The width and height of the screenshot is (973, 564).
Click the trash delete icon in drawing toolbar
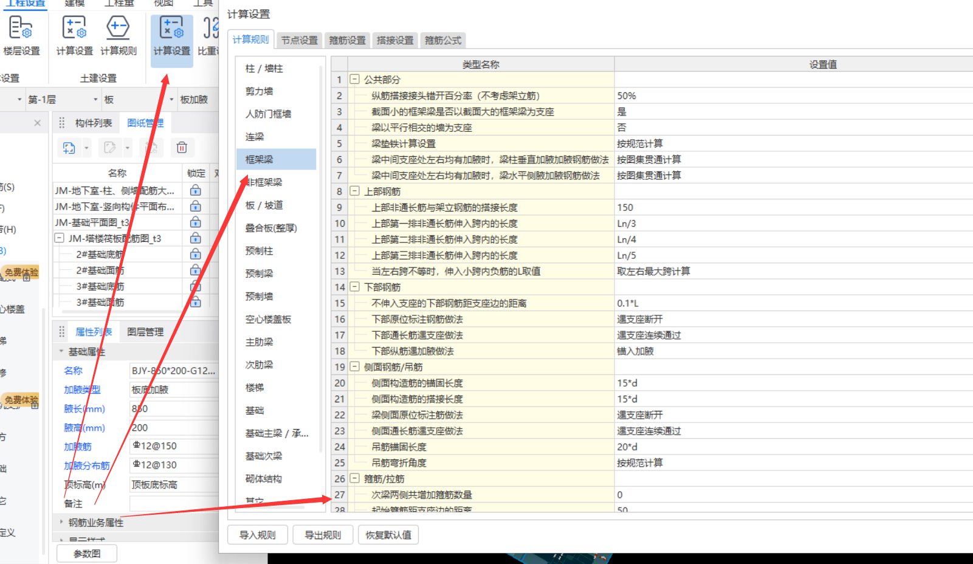(182, 148)
